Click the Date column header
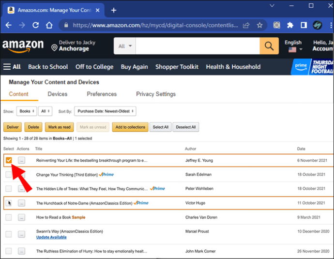Viewport: 334px width, 259px height. click(x=301, y=149)
